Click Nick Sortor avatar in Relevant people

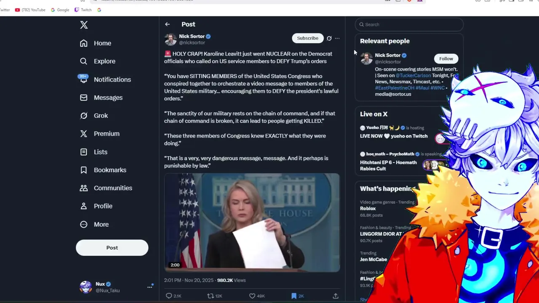point(366,58)
